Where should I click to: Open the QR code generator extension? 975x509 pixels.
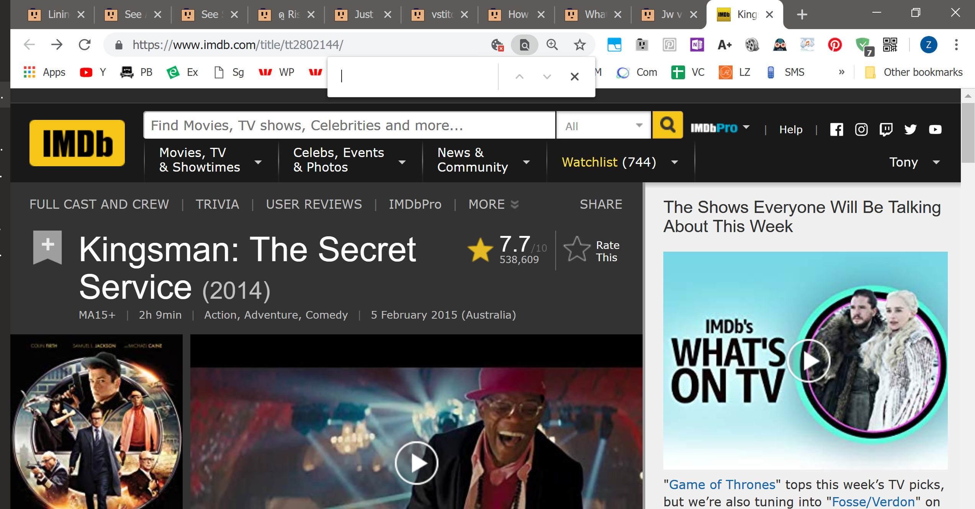890,44
